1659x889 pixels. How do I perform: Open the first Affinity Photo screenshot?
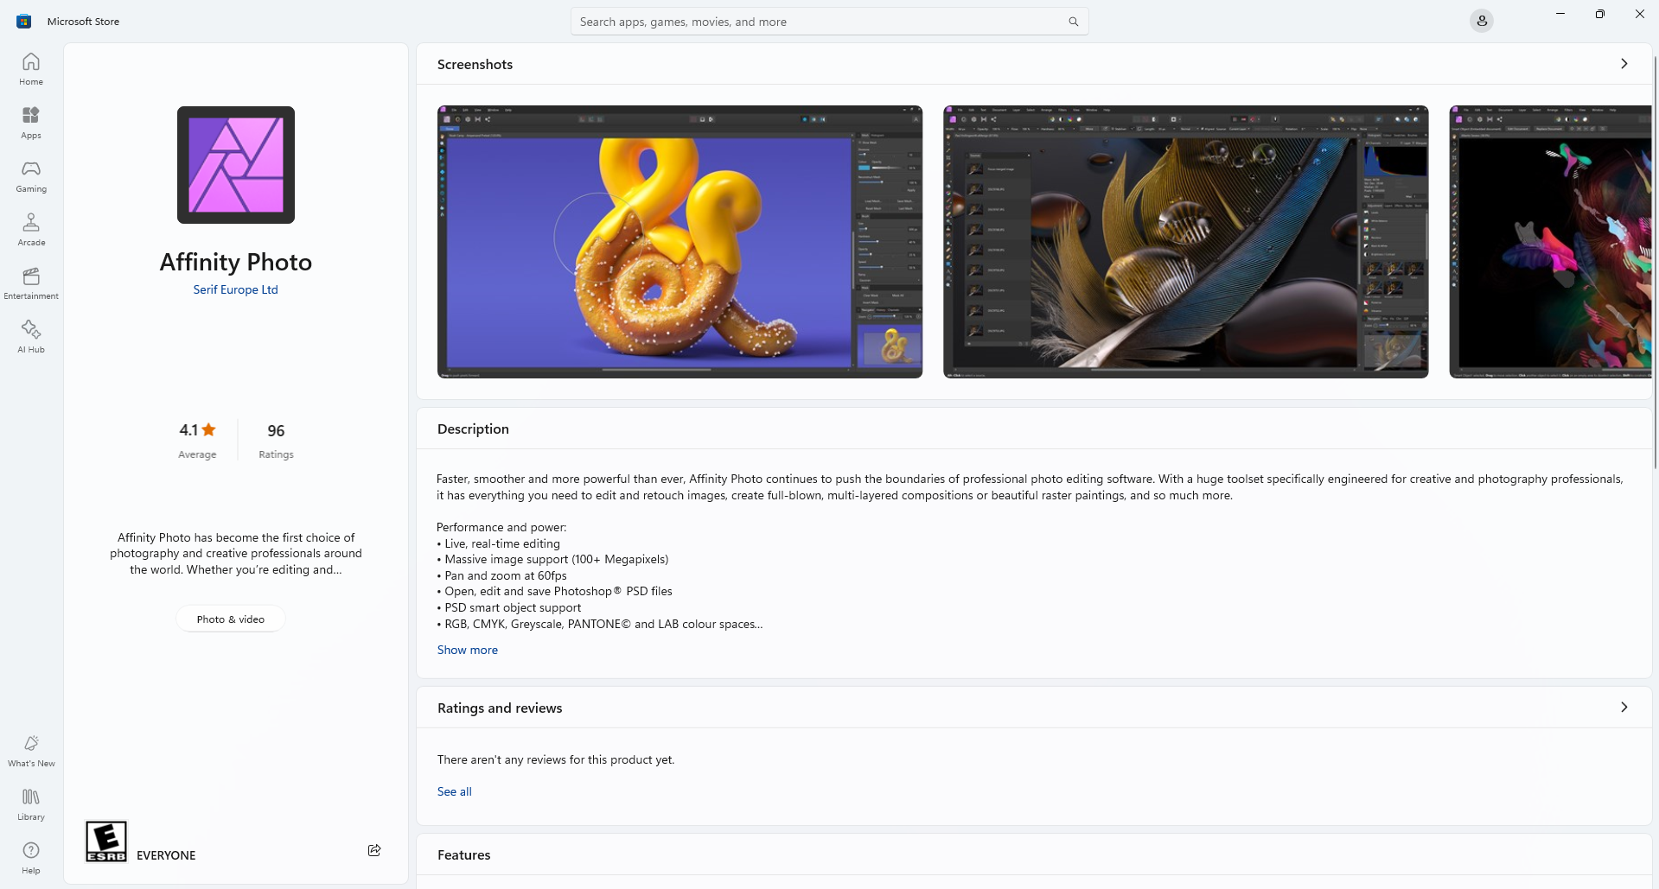(680, 242)
